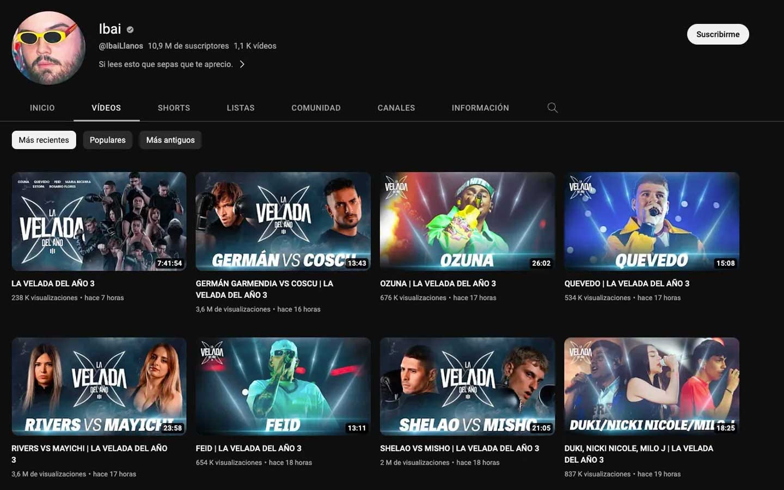The image size is (784, 490).
Task: Click title SHELAO VS MISHO
Action: click(460, 449)
